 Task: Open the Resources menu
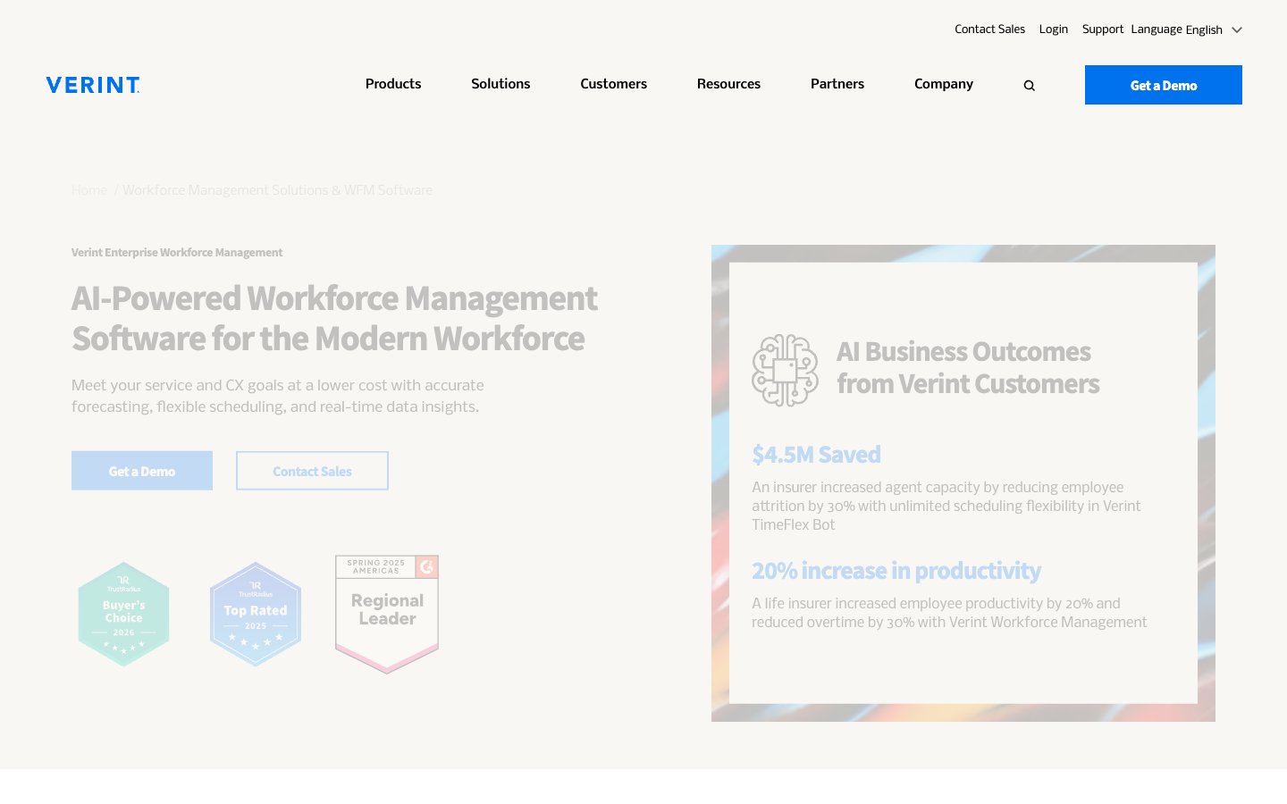pos(728,84)
